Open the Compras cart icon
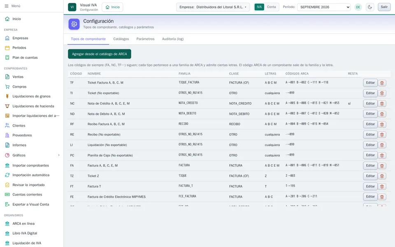The image size is (395, 247). pos(7,86)
